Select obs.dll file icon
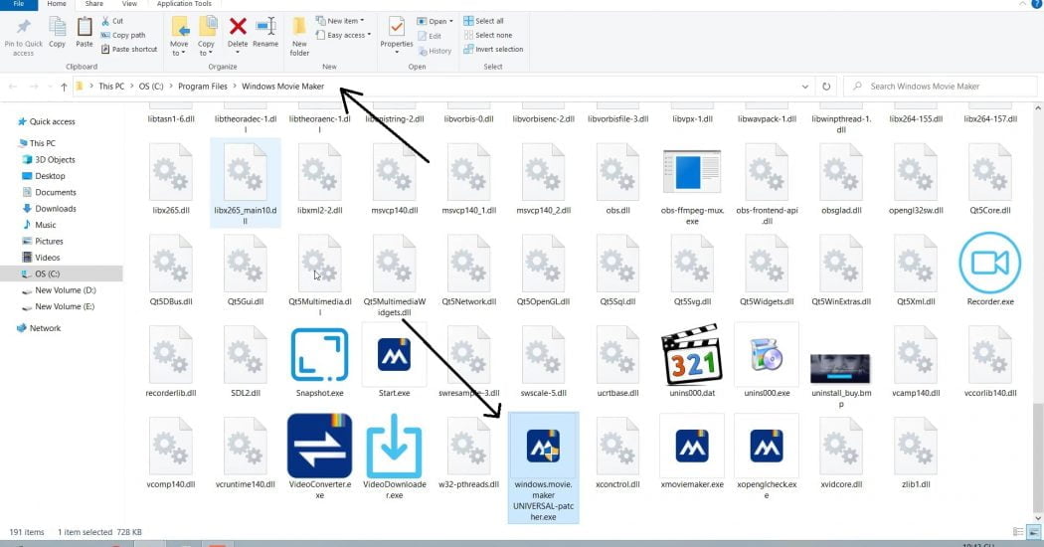 (x=617, y=171)
